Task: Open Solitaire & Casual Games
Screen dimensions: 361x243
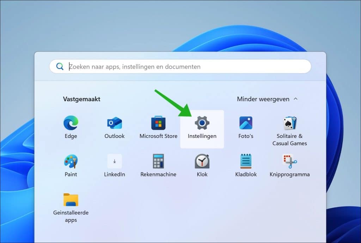Action: click(x=289, y=123)
